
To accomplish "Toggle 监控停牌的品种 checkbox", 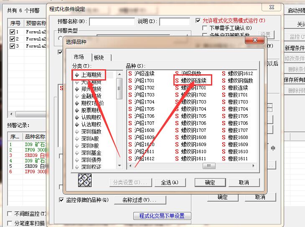I will (x=61, y=200).
